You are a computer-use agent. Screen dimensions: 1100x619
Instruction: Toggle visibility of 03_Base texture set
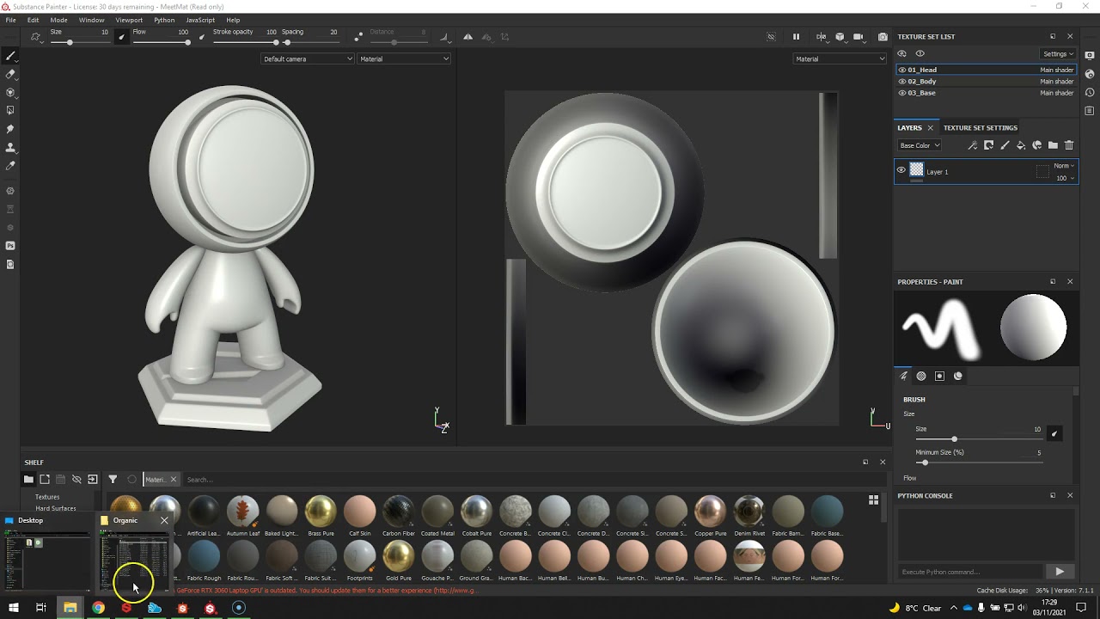pyautogui.click(x=902, y=93)
